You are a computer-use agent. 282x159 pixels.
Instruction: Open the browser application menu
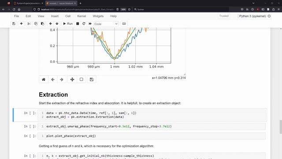pos(278,9)
